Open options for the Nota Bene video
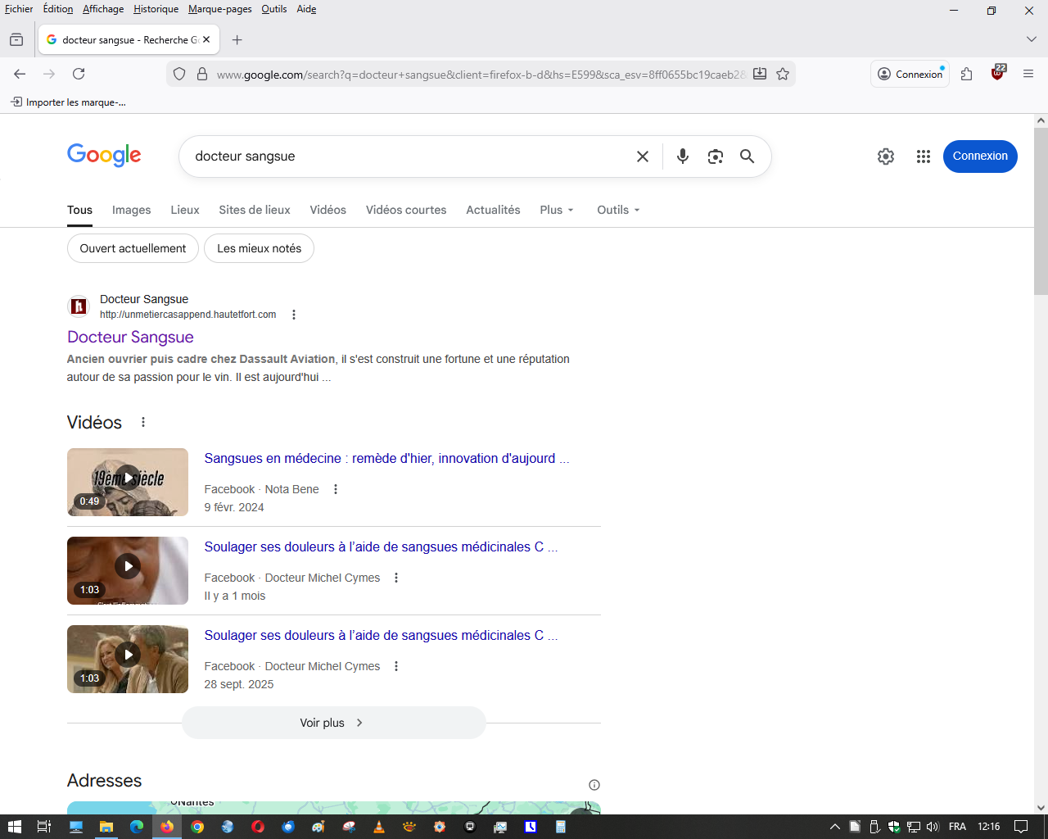 click(x=336, y=489)
